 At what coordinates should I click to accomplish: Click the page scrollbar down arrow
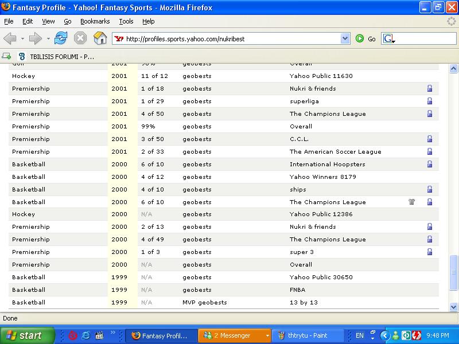point(453,307)
